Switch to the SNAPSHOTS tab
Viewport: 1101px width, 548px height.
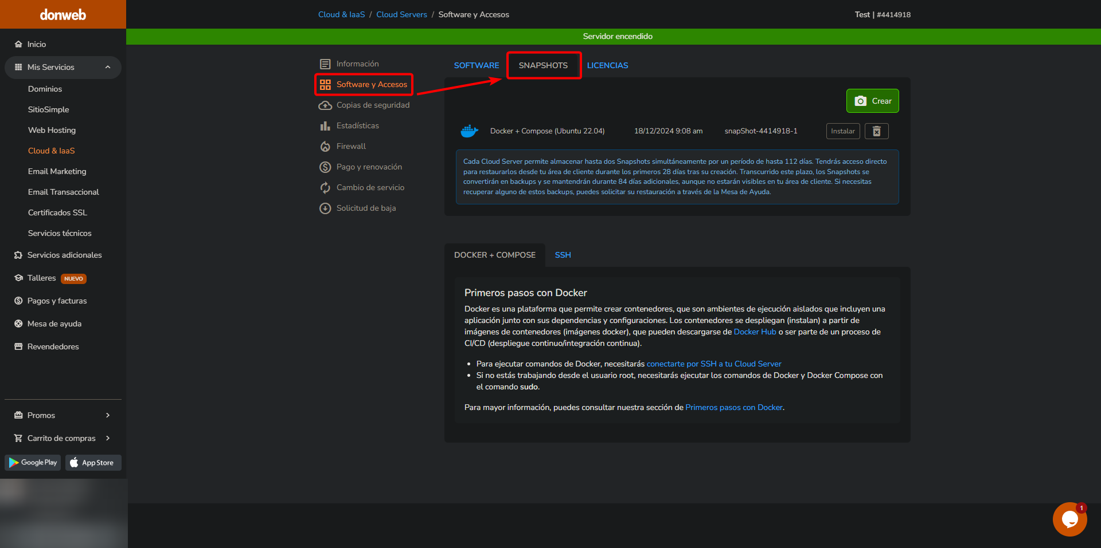(x=543, y=65)
